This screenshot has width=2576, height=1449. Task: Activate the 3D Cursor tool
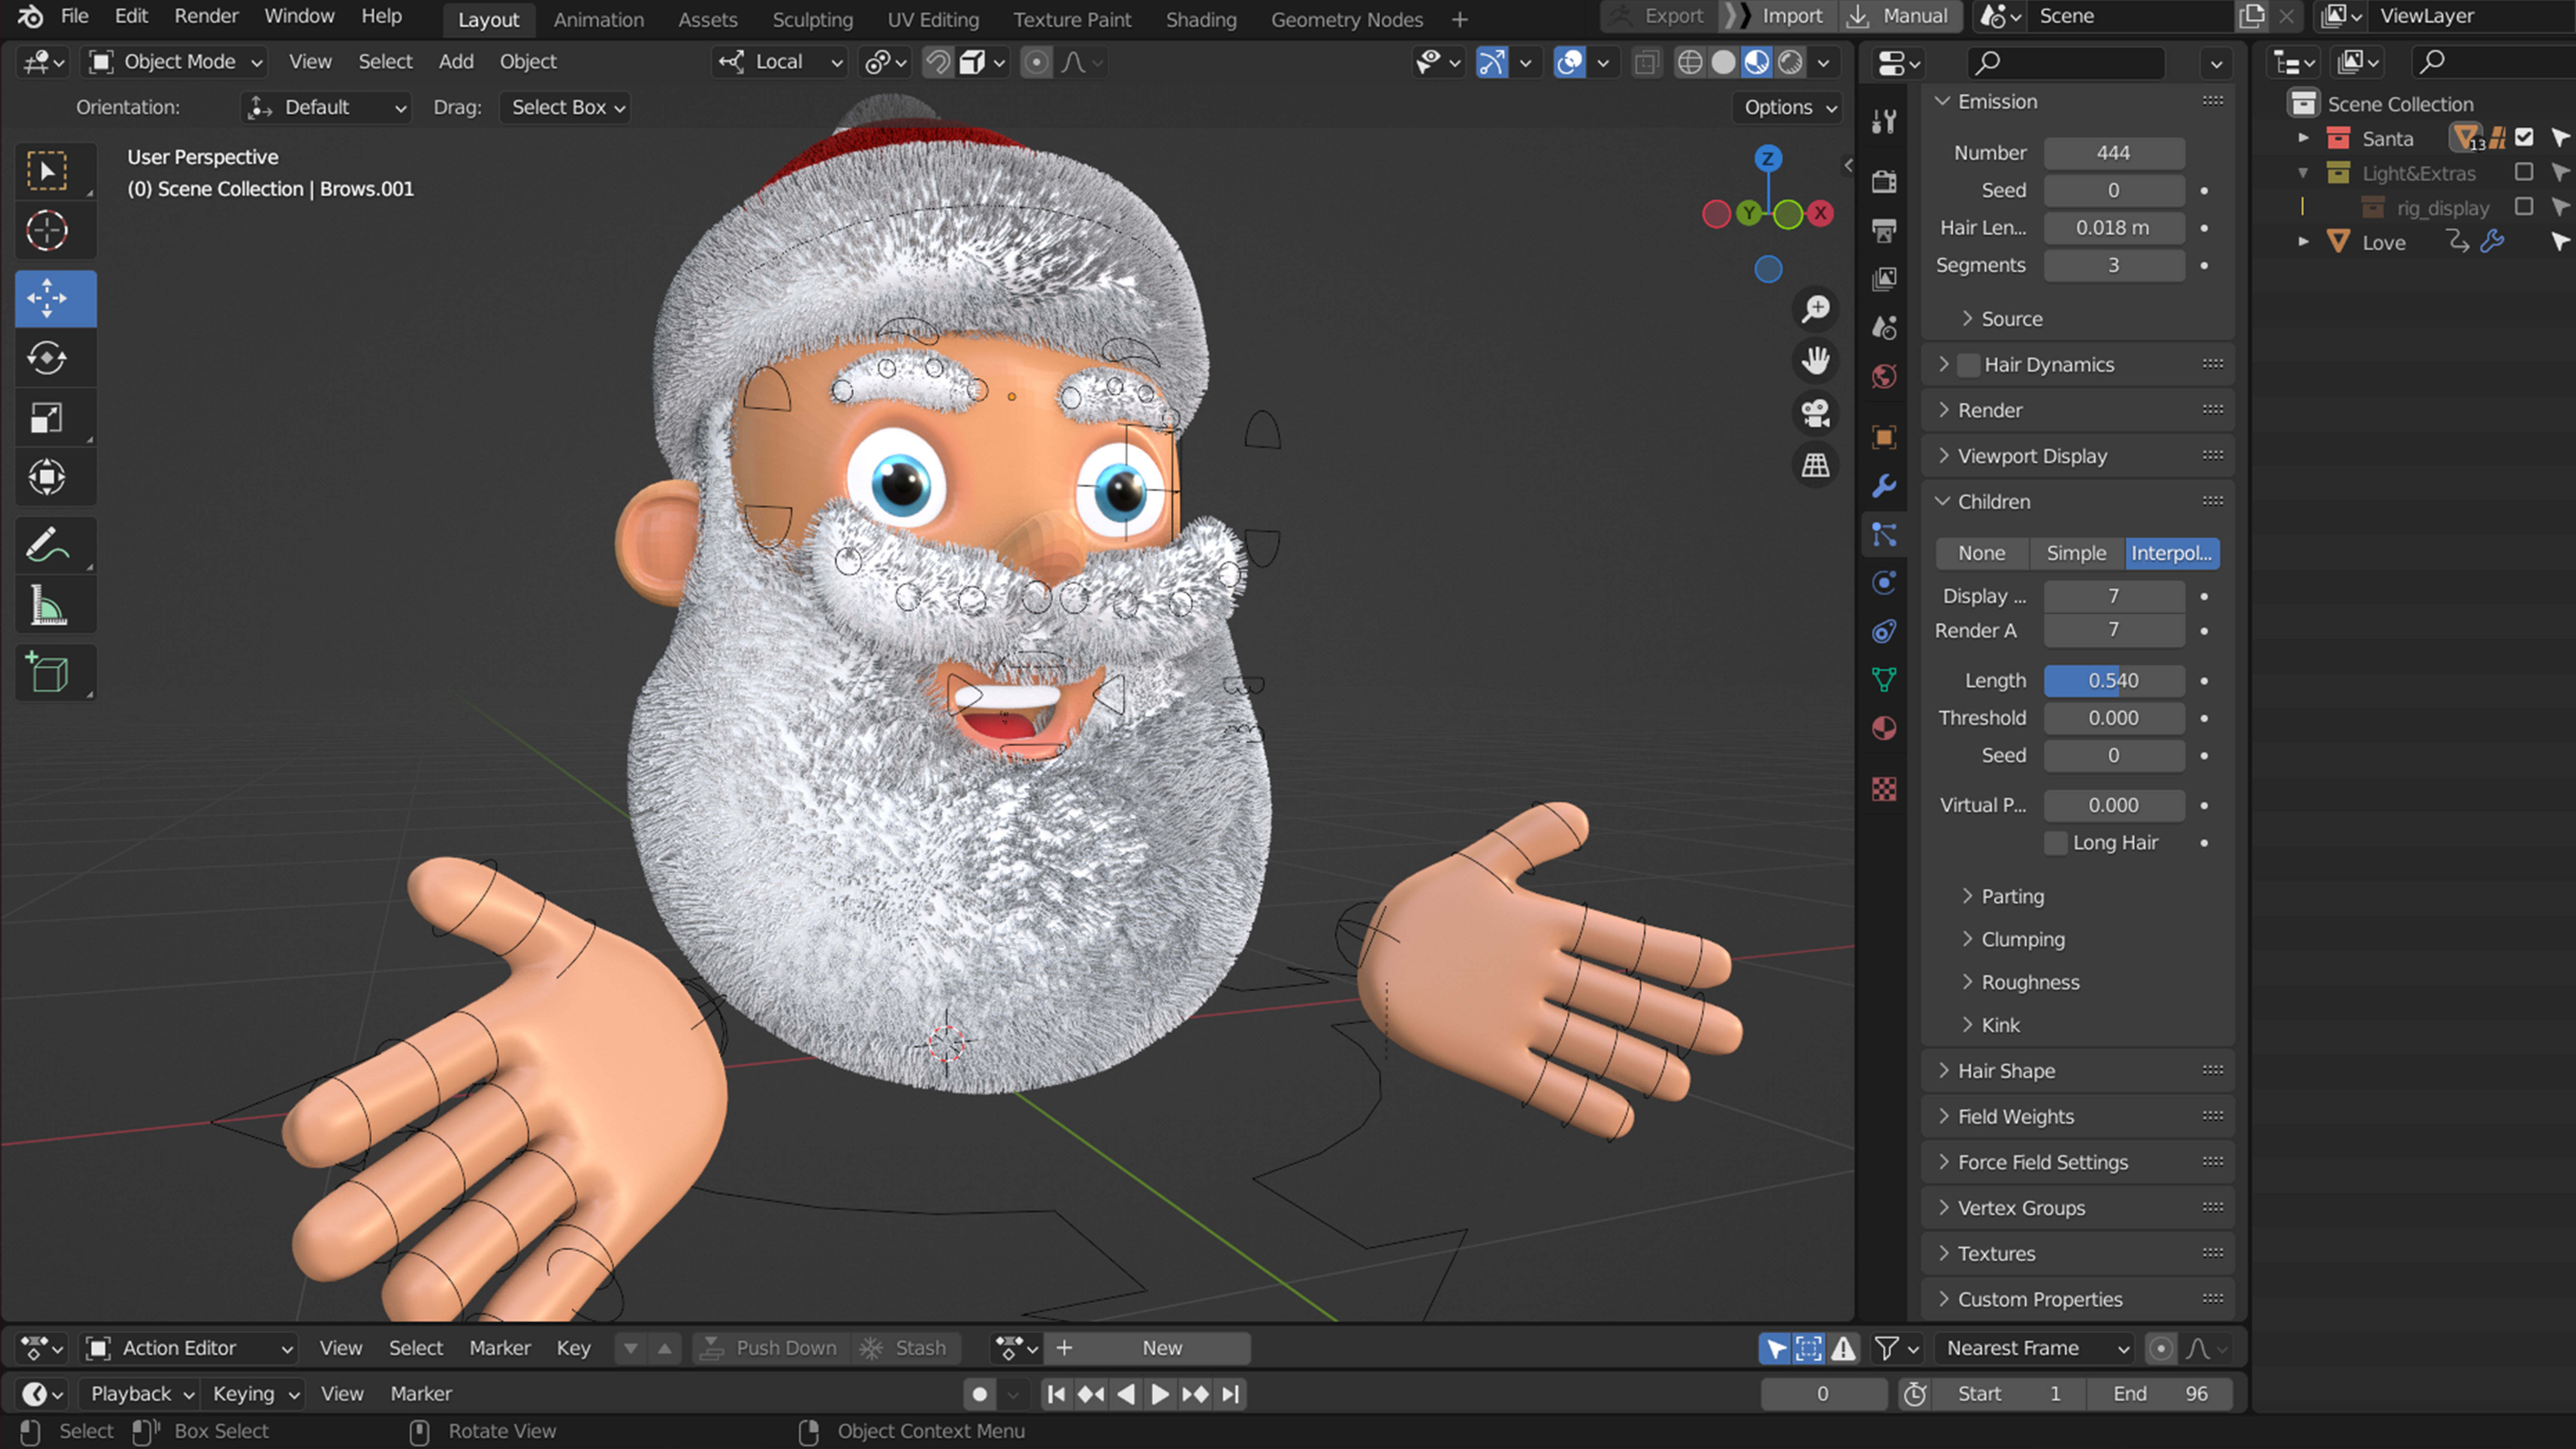tap(47, 231)
